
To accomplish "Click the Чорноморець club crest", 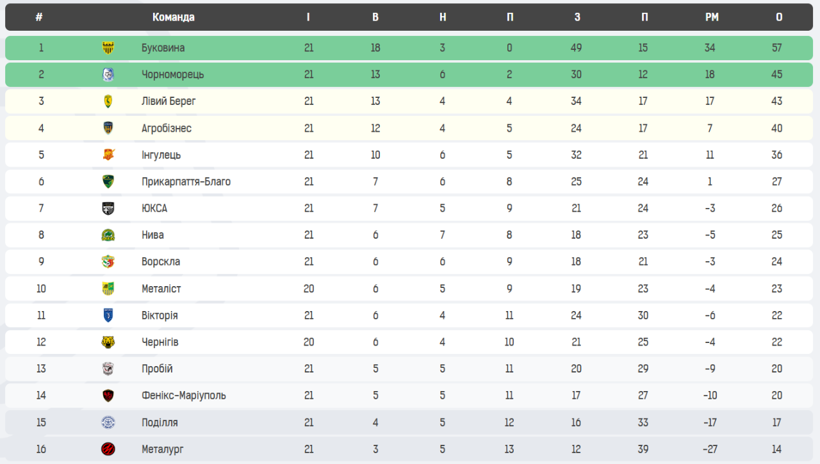I will 108,75.
